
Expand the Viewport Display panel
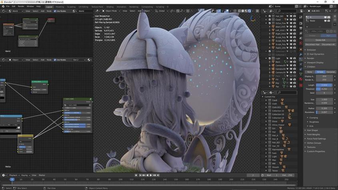(x=315, y=62)
